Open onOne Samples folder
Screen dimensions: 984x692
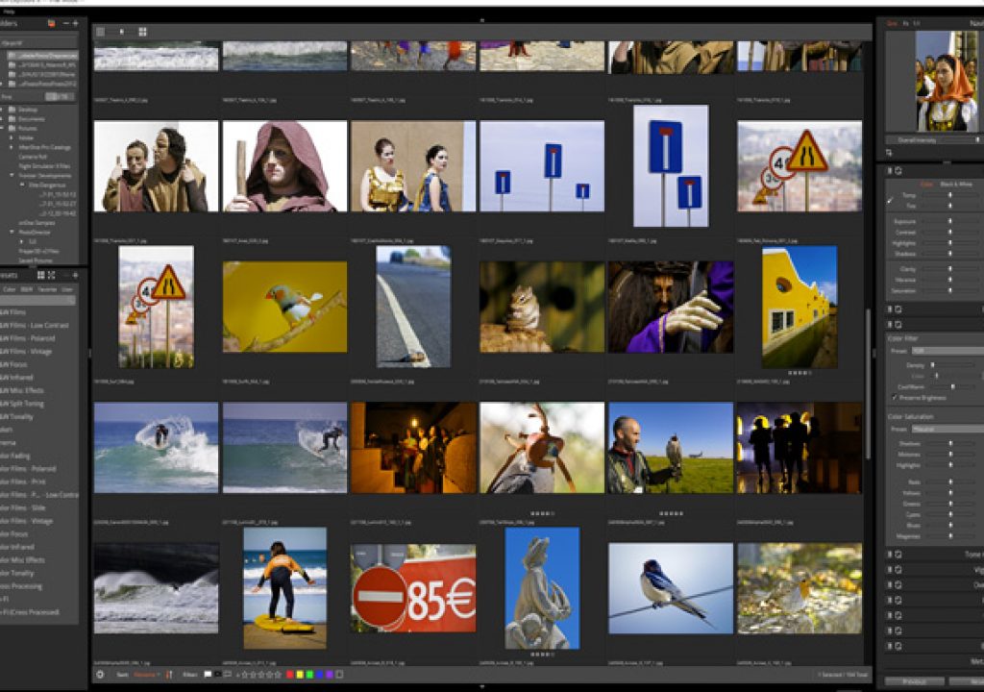[37, 222]
